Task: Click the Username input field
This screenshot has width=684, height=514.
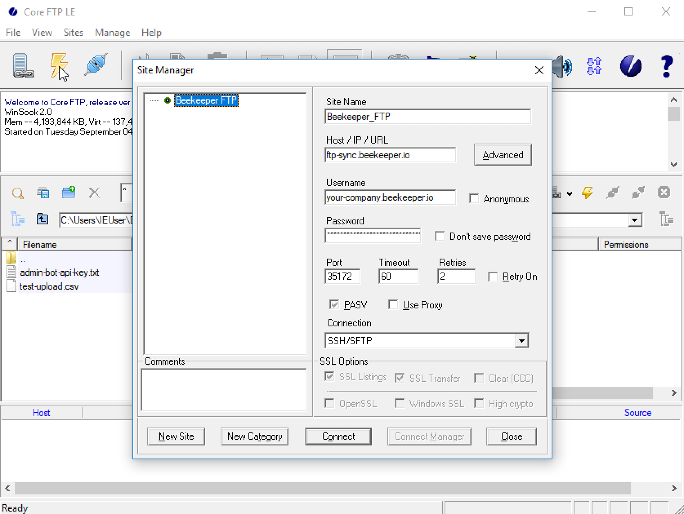Action: 390,197
